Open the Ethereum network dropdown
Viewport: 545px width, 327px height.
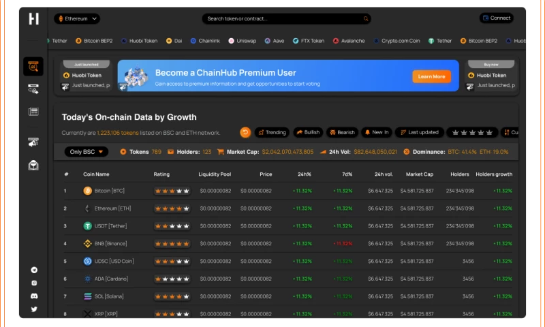click(77, 19)
